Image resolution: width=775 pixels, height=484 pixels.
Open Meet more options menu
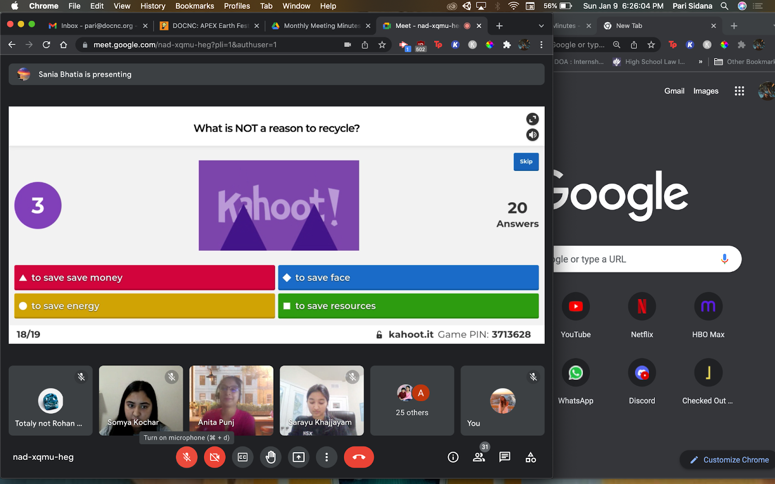327,457
